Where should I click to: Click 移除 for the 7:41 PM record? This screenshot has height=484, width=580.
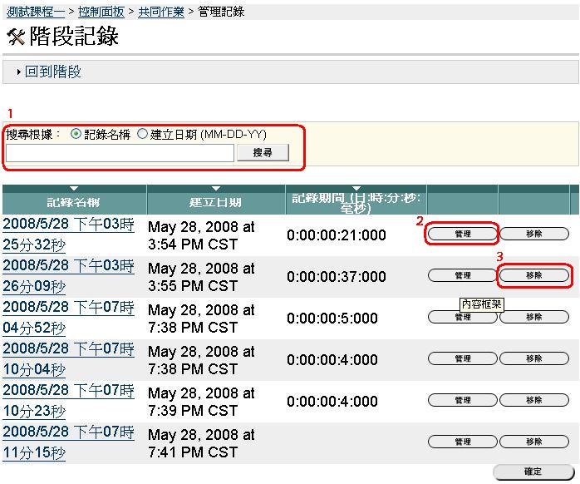pyautogui.click(x=534, y=442)
